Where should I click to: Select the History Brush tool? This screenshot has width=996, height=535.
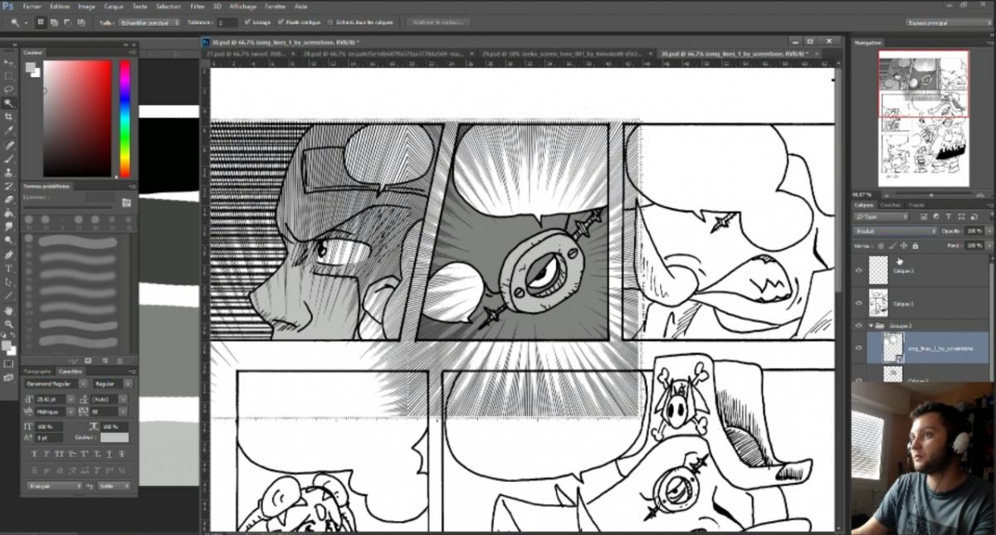point(9,186)
